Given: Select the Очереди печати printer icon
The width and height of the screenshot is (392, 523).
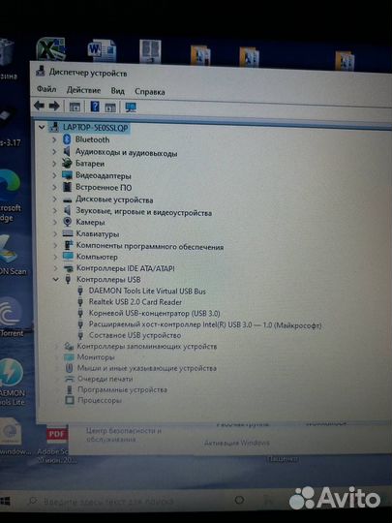Looking at the screenshot, I should 70,379.
